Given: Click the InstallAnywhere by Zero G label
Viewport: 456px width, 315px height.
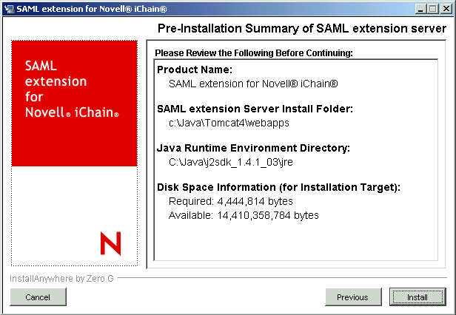Looking at the screenshot, I should coord(61,278).
